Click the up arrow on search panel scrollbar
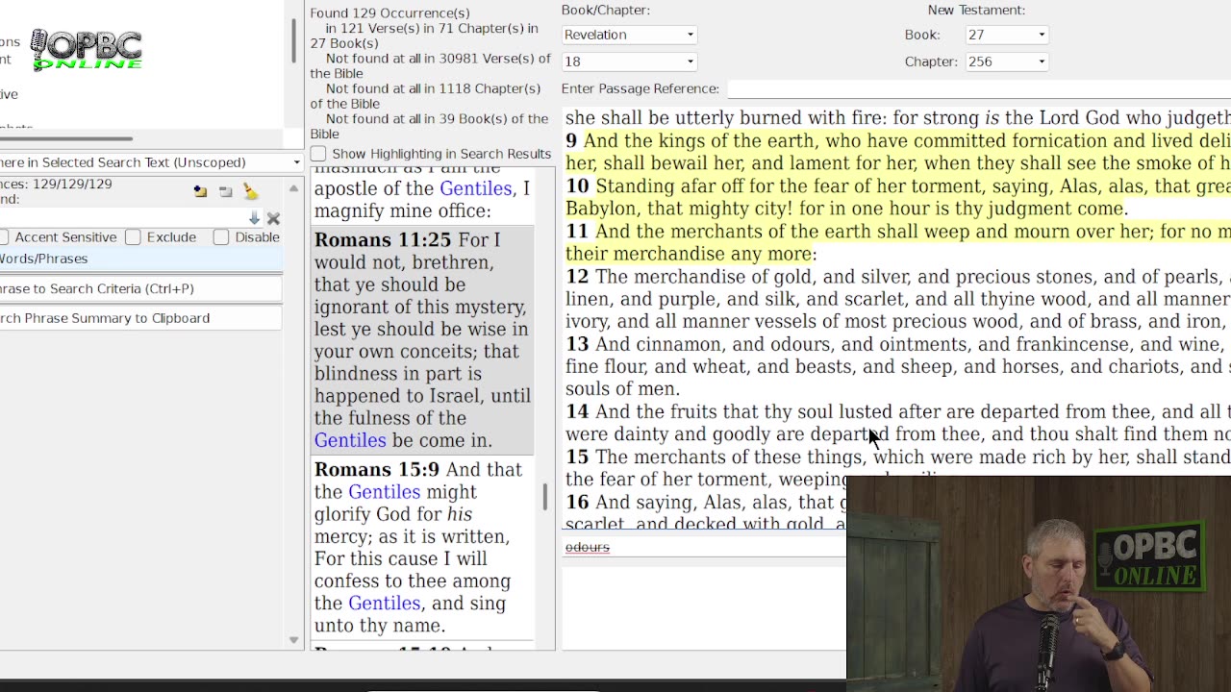This screenshot has width=1231, height=692. [x=293, y=188]
